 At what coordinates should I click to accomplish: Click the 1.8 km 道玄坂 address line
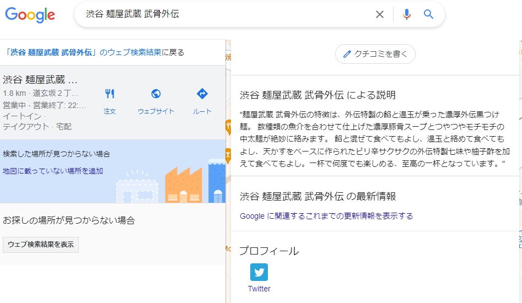point(41,93)
